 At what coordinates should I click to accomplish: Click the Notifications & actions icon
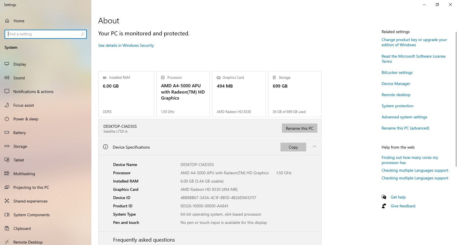(7, 92)
